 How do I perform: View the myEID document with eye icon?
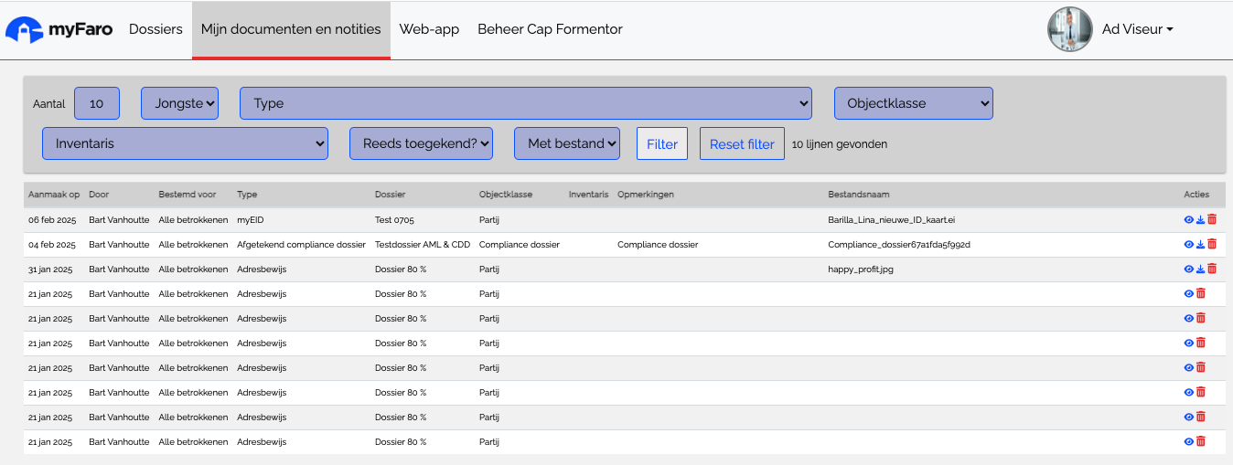1189,219
